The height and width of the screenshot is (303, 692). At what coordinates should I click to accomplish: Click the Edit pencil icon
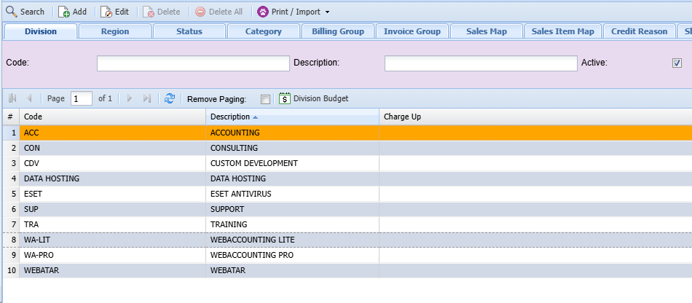pos(106,12)
